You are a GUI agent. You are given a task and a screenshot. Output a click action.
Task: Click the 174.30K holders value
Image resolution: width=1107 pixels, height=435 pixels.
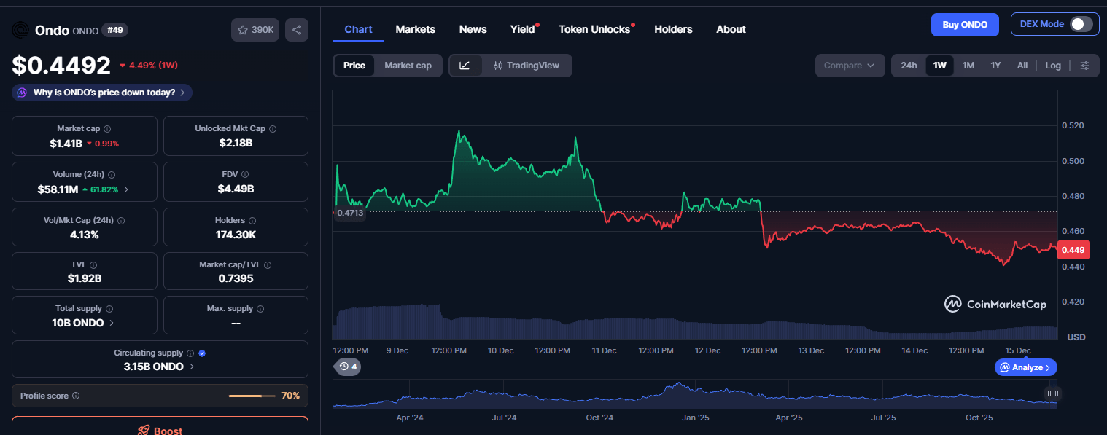(236, 234)
